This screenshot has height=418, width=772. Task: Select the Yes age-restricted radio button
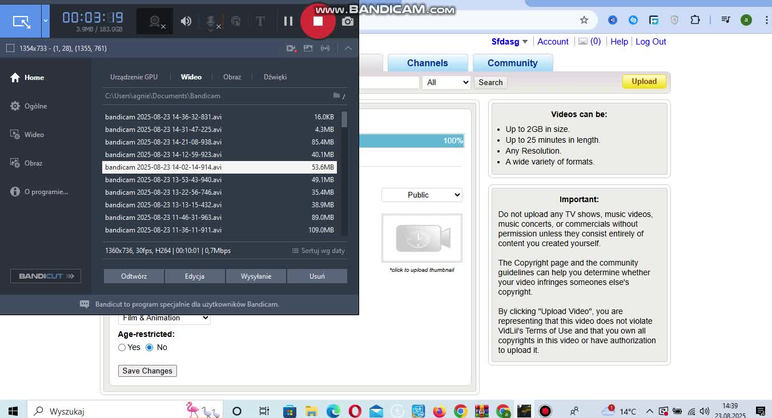click(122, 347)
